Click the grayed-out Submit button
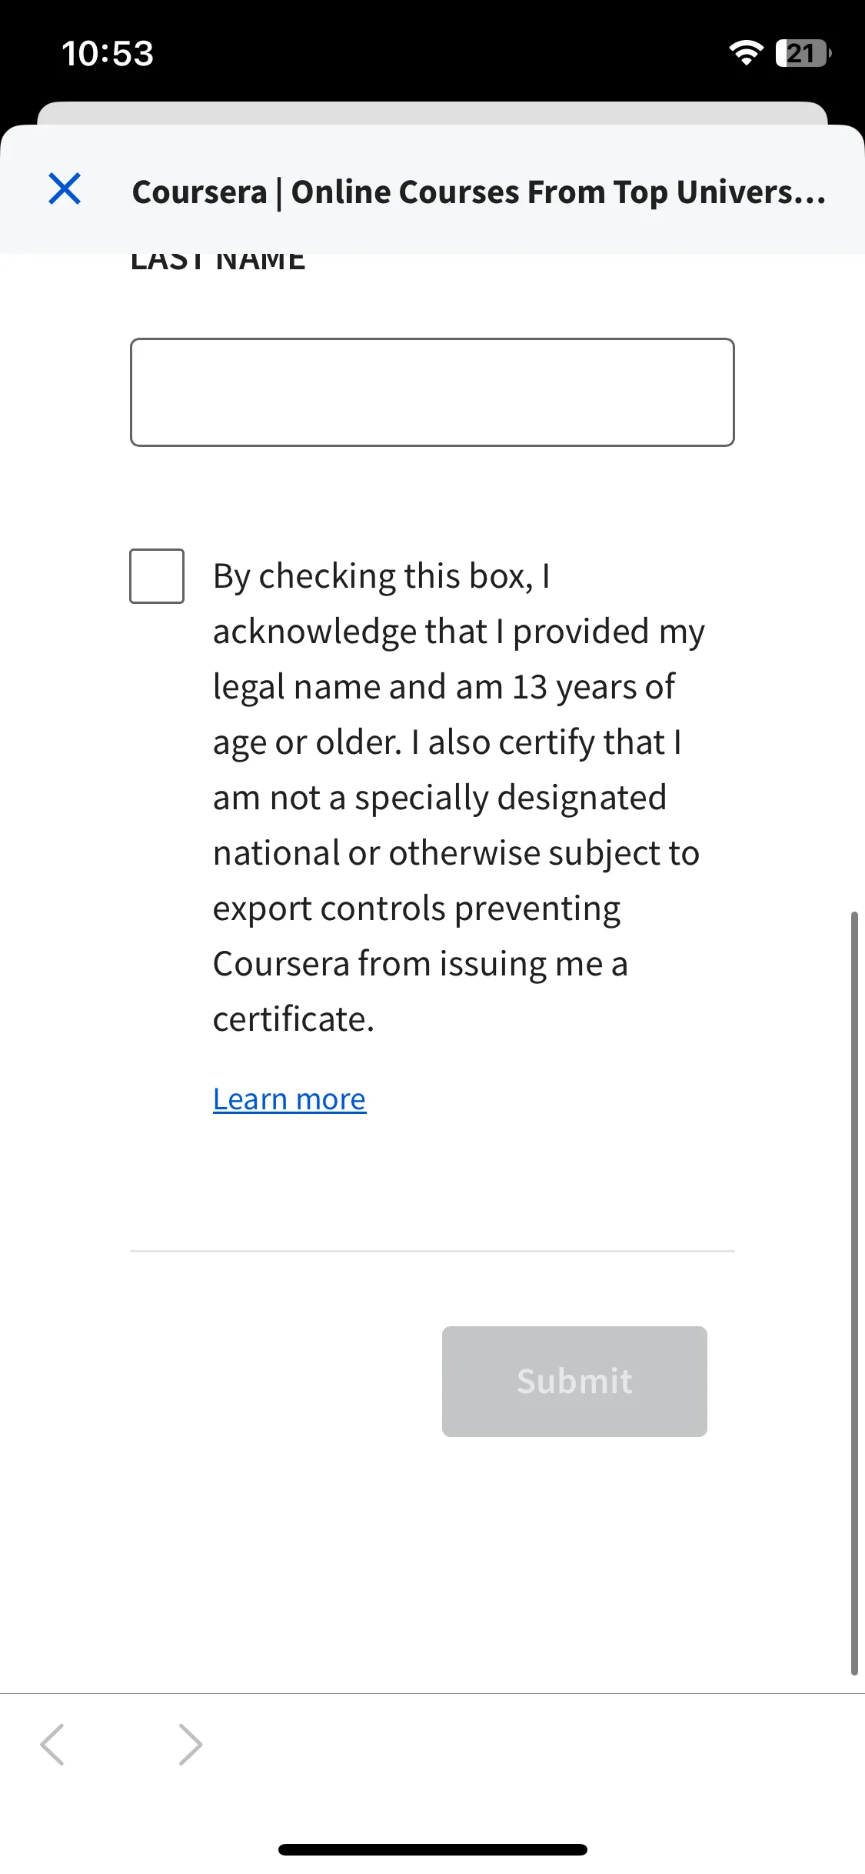 [x=574, y=1382]
